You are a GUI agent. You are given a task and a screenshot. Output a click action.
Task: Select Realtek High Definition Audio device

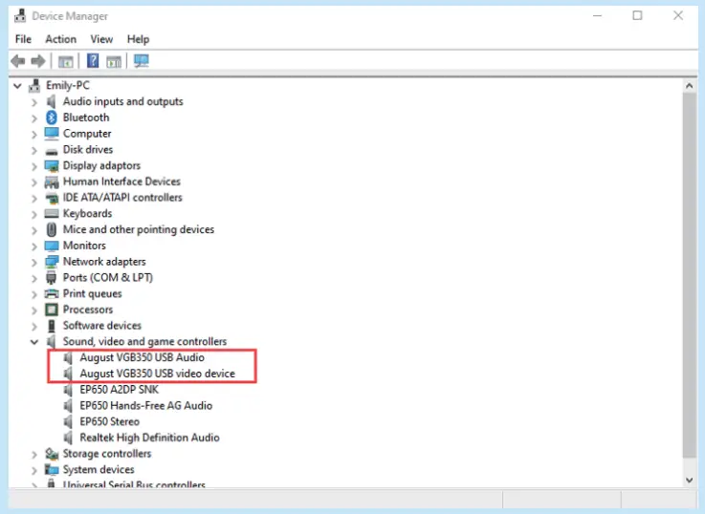click(150, 438)
